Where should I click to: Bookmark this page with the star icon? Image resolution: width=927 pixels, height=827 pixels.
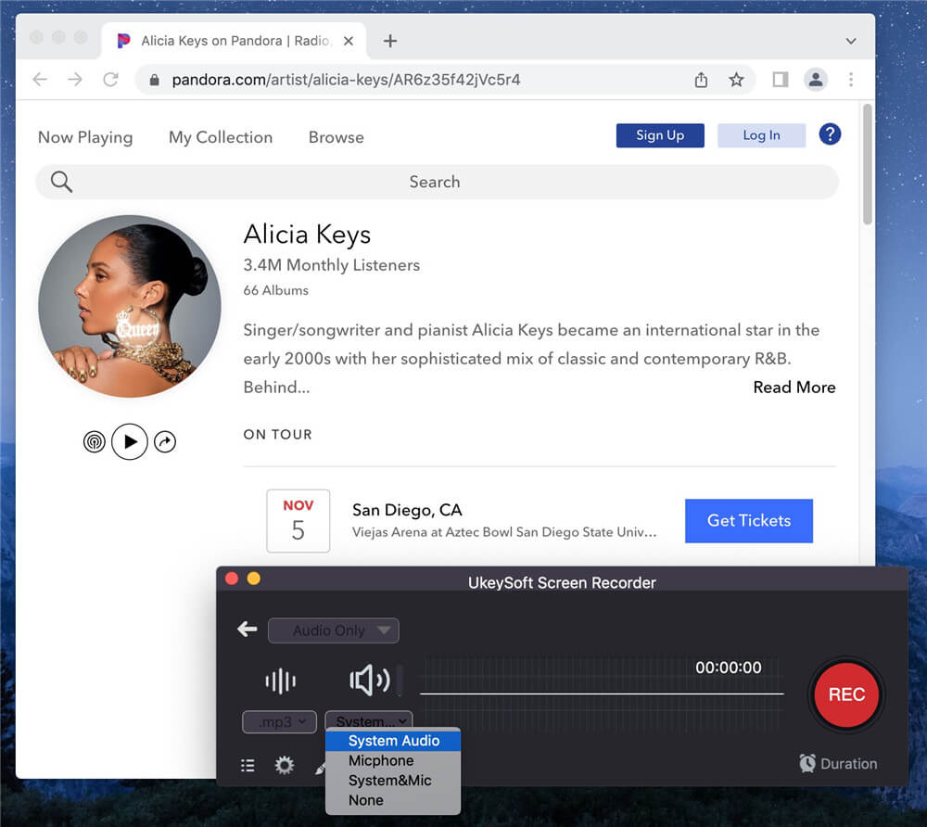click(736, 79)
